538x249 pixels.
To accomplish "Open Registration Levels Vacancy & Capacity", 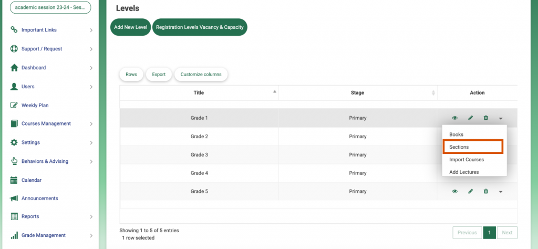I will (200, 27).
